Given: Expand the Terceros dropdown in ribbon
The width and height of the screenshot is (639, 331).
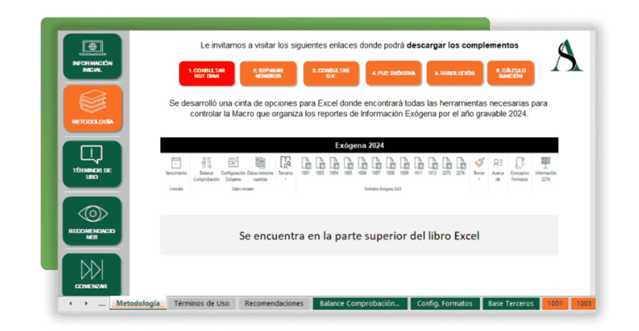Looking at the screenshot, I should coord(285,178).
